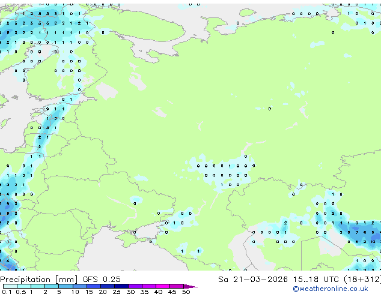This screenshot has height=294, width=381.
Task: Select the 20–25 mm legend swatch
Action: click(107, 286)
